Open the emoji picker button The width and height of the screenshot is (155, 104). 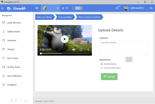129,59
